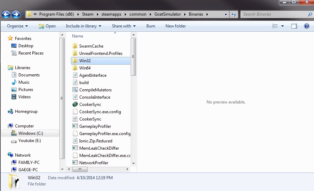
Task: Toggle the preview pane button
Action: 294,26
